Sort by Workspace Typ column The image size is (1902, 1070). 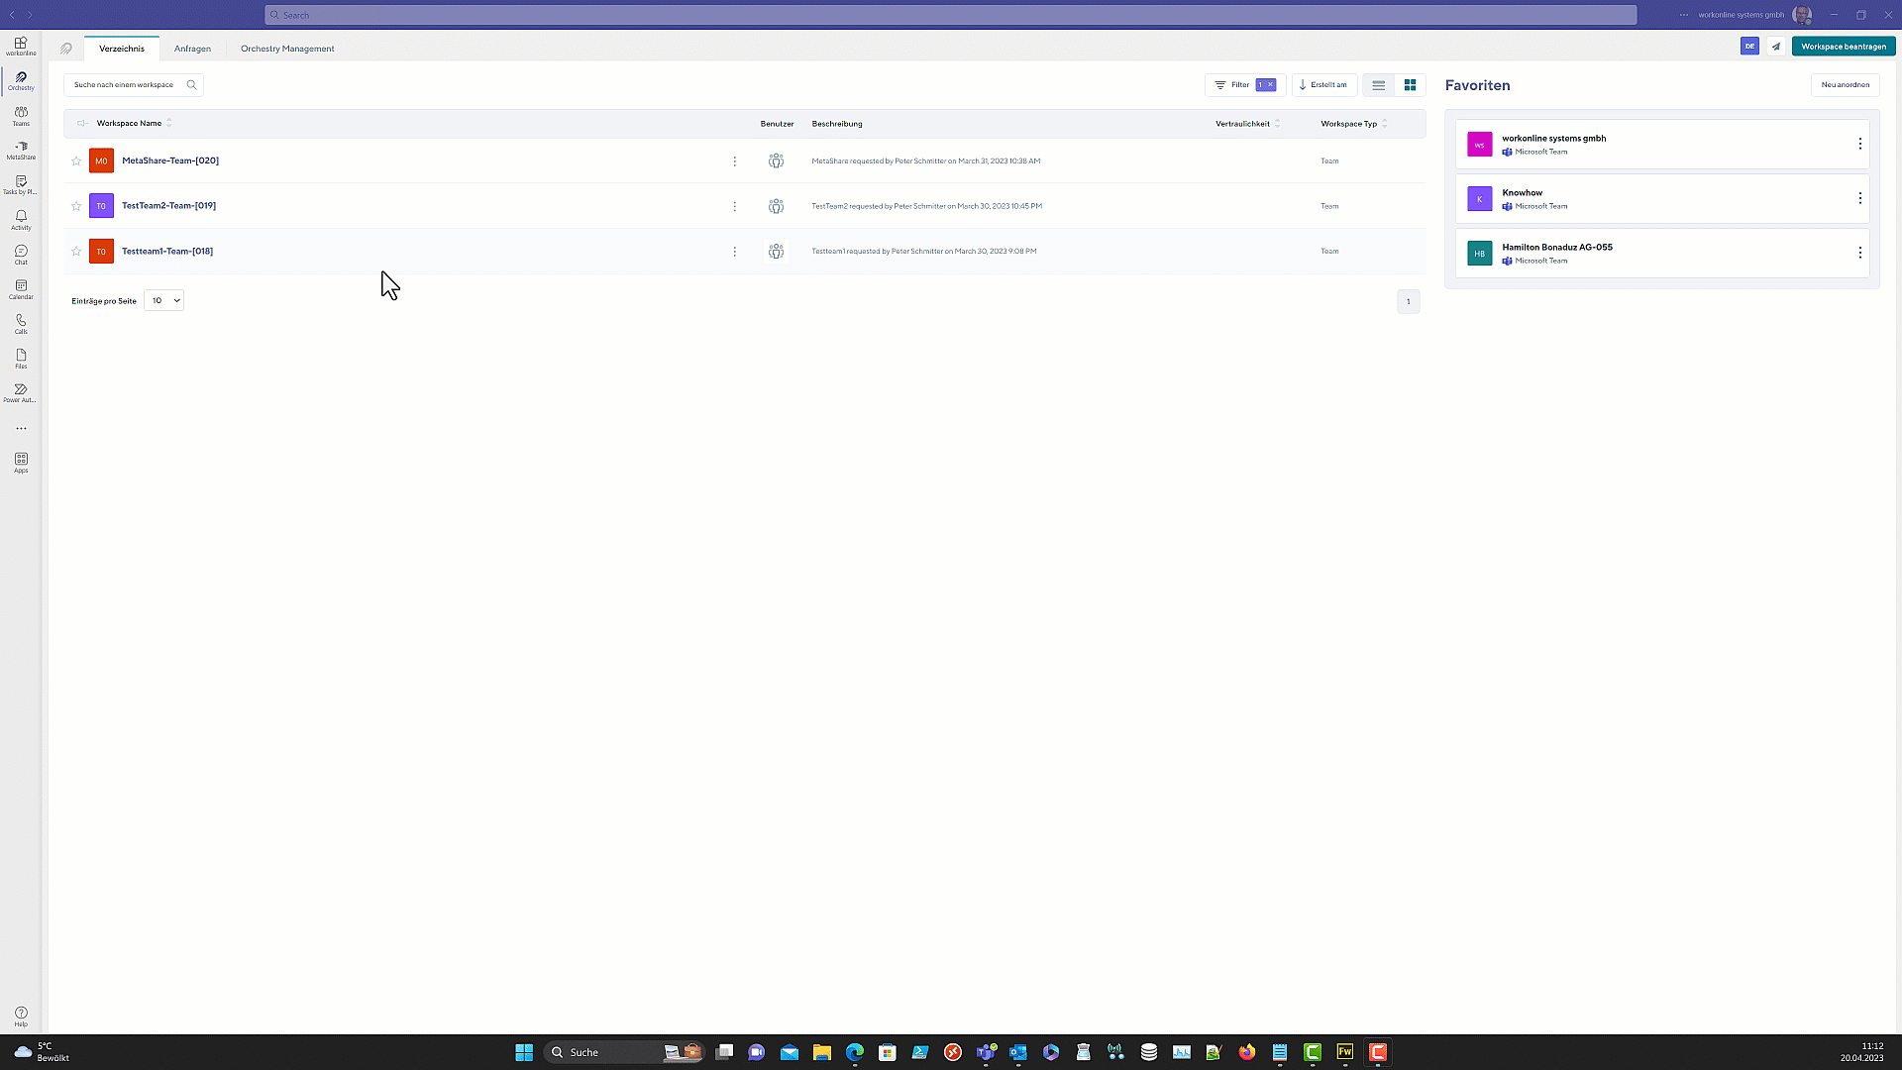[x=1354, y=124]
